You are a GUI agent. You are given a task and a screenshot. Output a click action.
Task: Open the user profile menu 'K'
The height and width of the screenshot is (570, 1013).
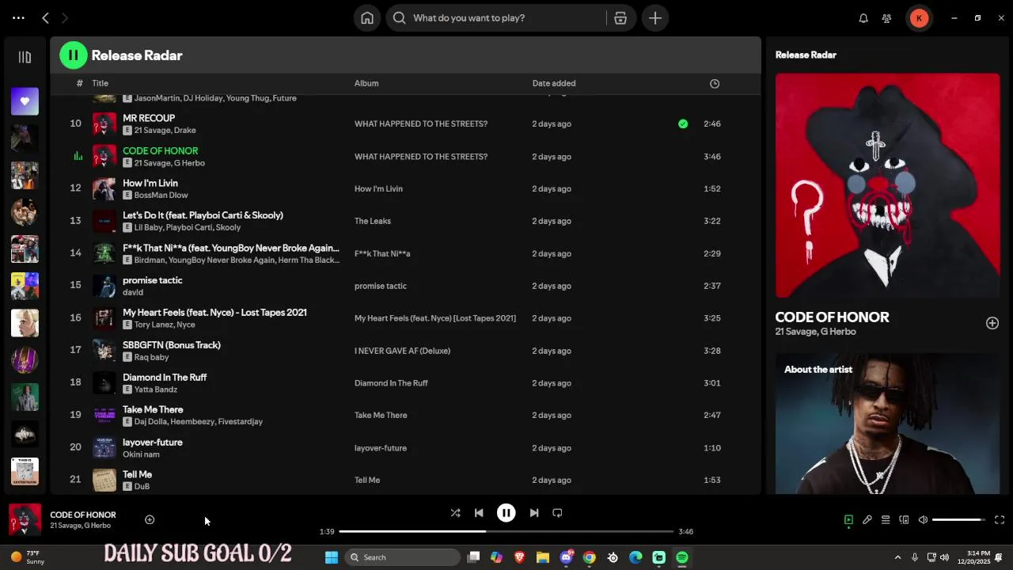pos(919,17)
